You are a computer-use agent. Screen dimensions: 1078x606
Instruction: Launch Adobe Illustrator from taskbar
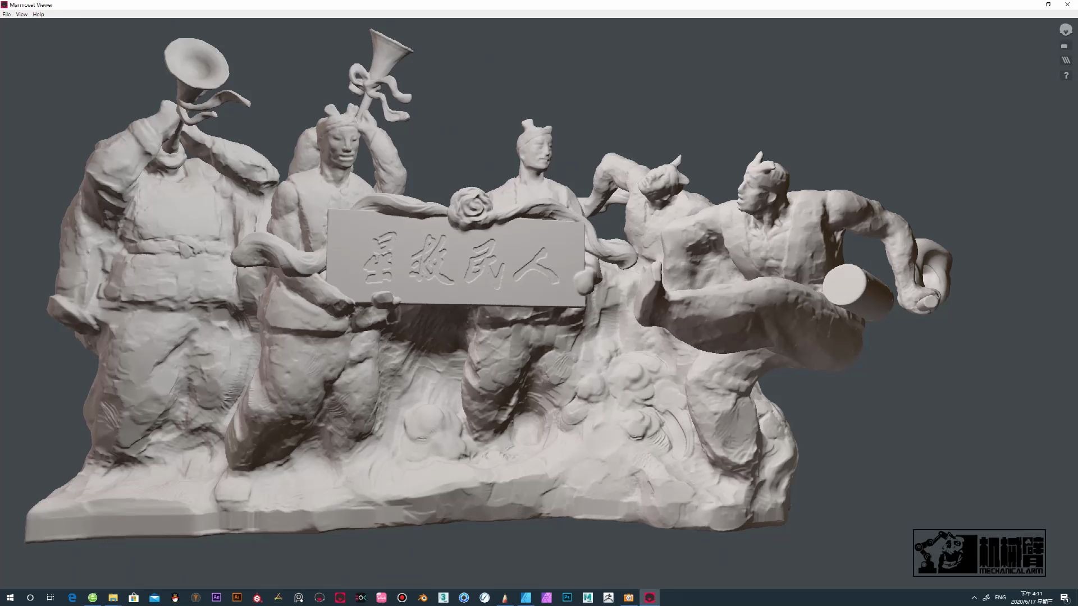[237, 598]
